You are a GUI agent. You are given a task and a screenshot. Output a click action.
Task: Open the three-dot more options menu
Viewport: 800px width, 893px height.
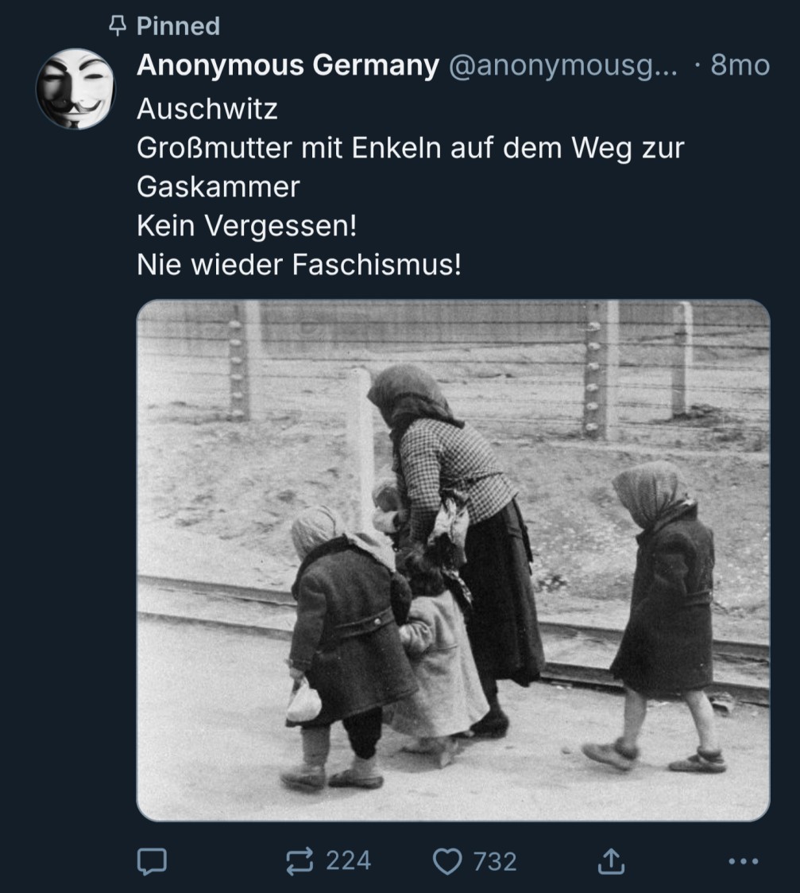pos(744,861)
